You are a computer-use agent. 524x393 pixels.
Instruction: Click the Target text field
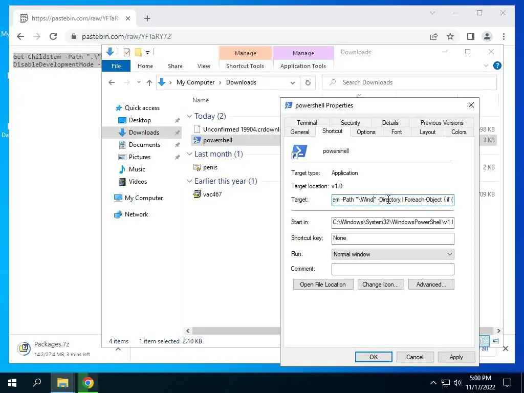click(x=392, y=200)
